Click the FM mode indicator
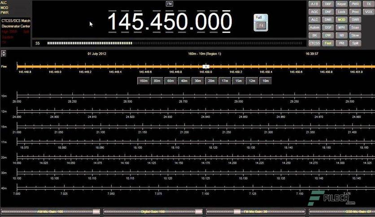The width and height of the screenshot is (375, 217). [169, 4]
